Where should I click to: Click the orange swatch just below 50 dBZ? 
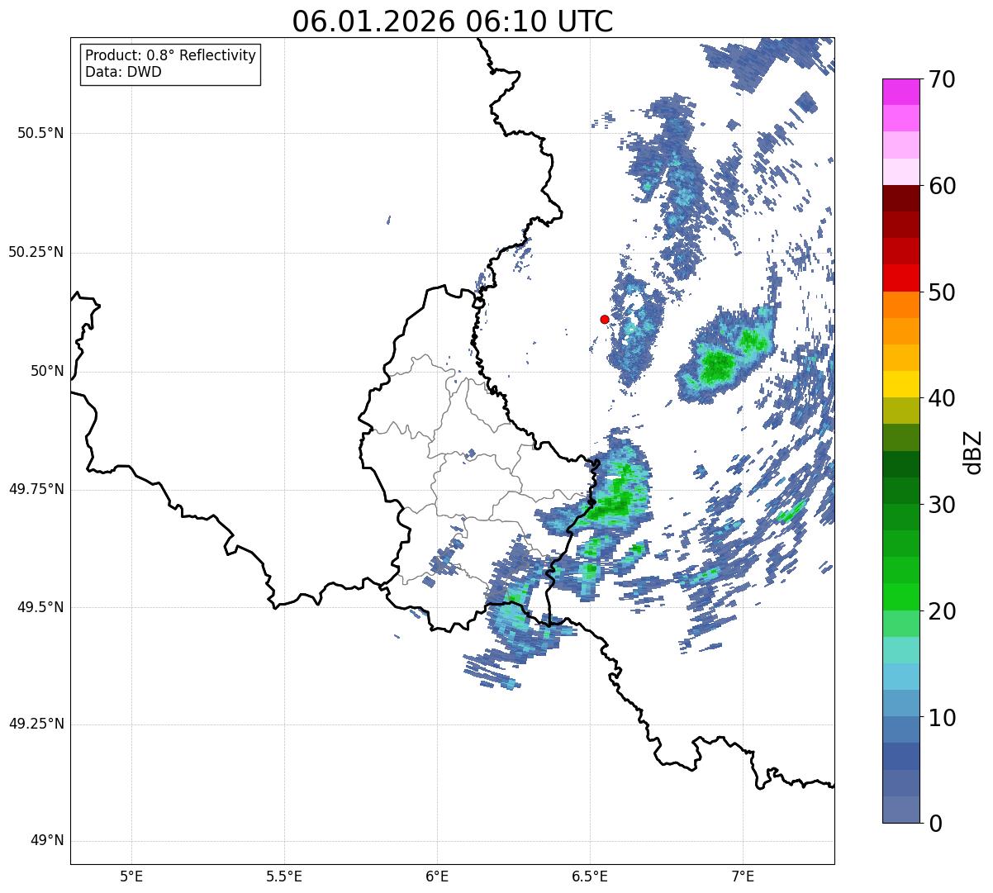pos(900,305)
